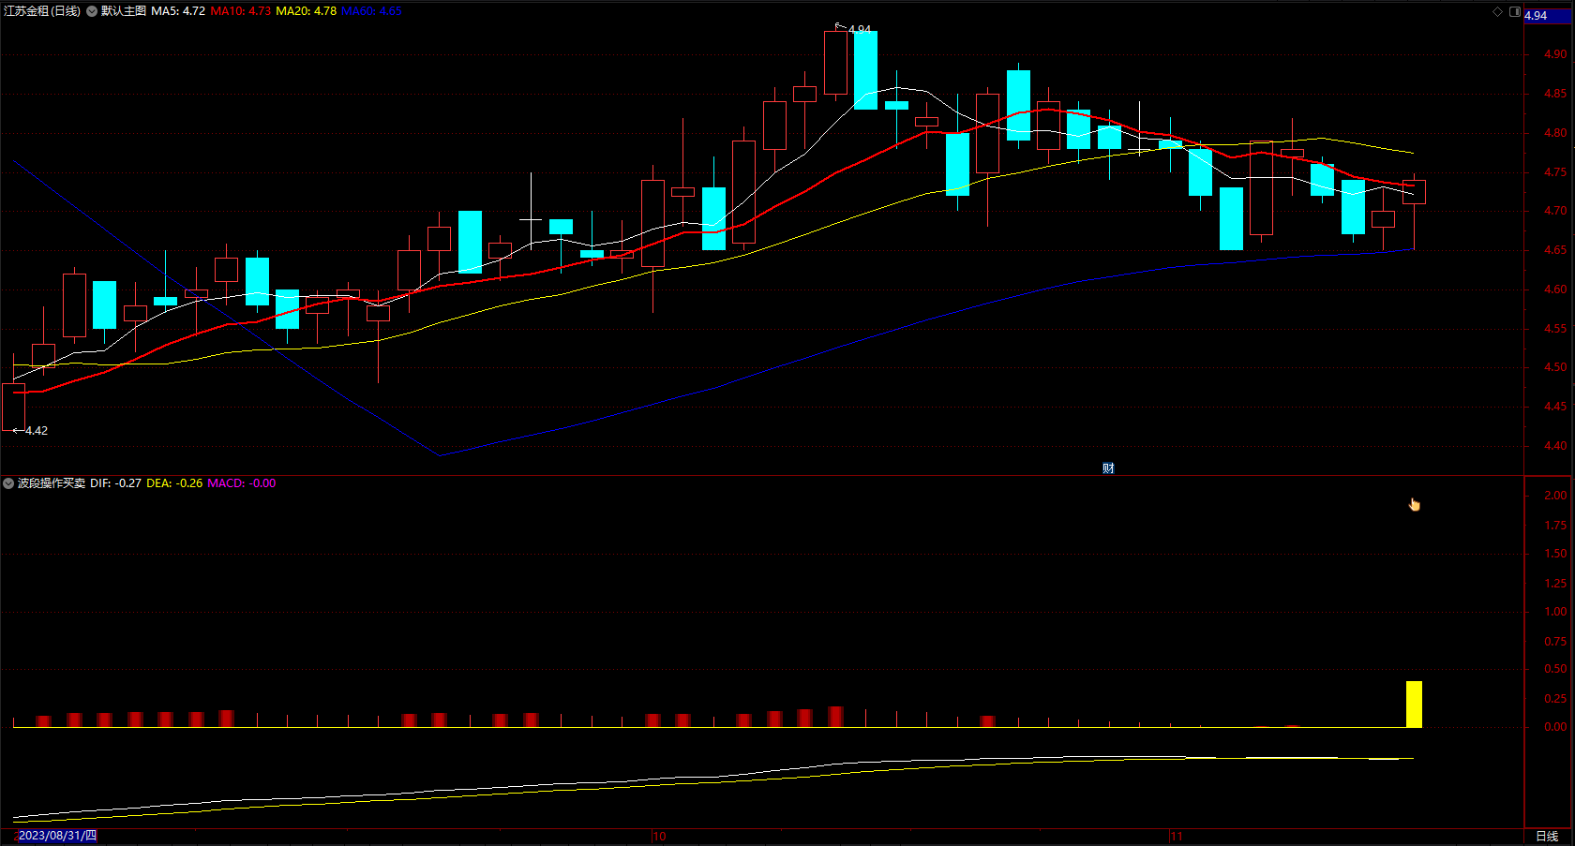
Task: Click the MA20: 4.78 label
Action: [x=307, y=11]
